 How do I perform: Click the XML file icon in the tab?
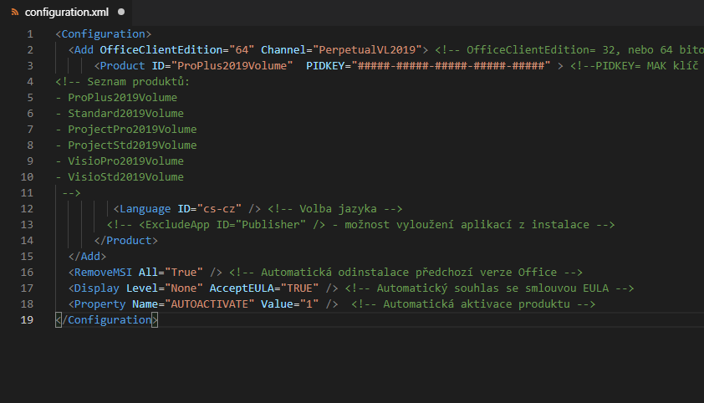14,13
